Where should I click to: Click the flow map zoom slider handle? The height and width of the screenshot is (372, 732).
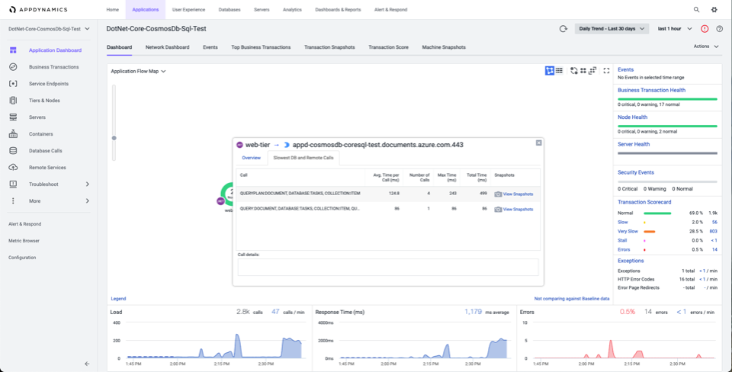click(114, 138)
